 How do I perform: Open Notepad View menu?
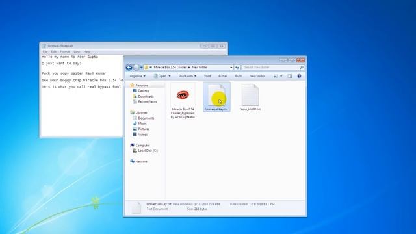[77, 52]
